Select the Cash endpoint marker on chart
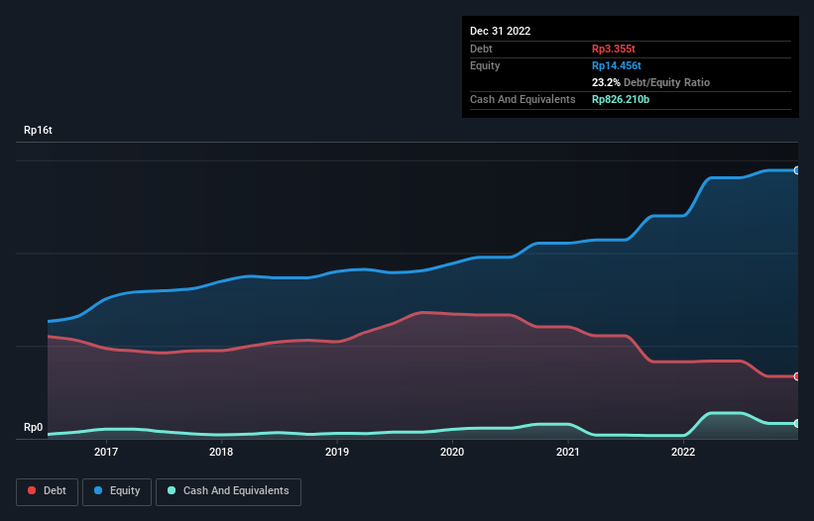This screenshot has height=521, width=814. (x=797, y=424)
